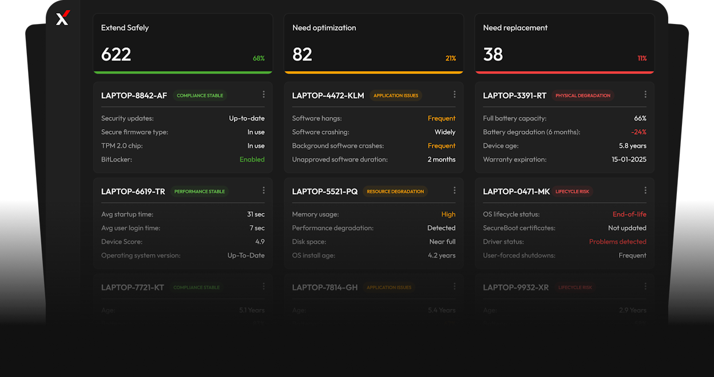714x377 pixels.
Task: Click the red progress bar under Need replacement
Action: [564, 73]
